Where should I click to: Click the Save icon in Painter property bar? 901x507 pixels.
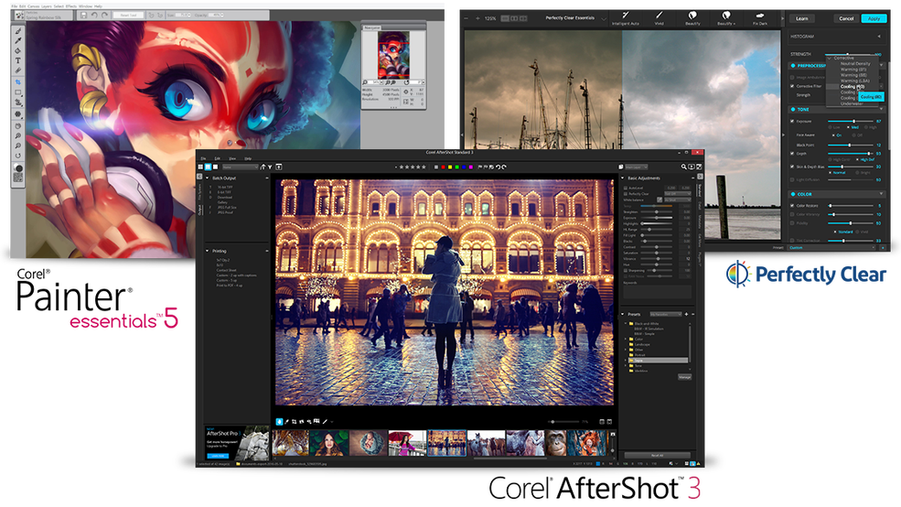[83, 15]
